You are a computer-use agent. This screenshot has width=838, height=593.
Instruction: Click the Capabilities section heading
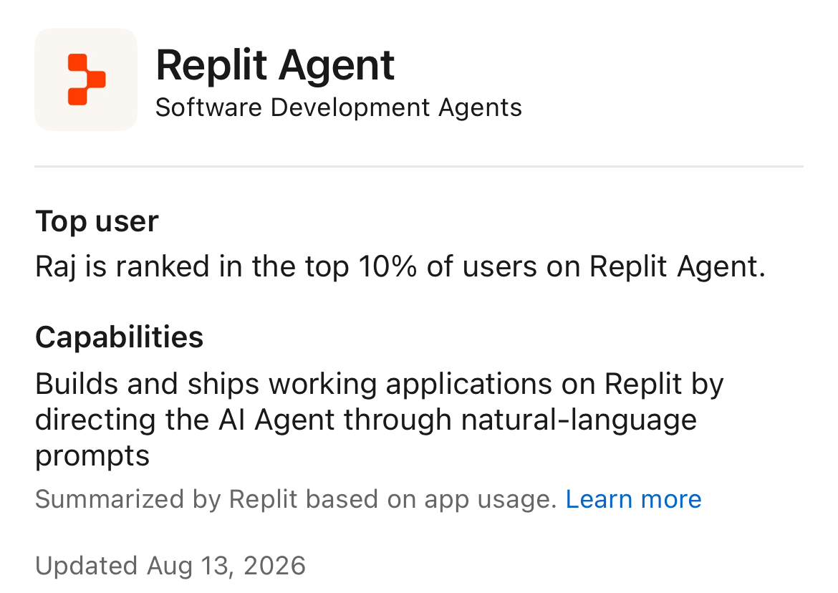[x=119, y=337]
